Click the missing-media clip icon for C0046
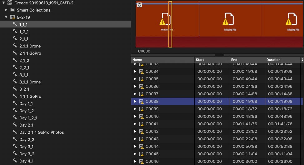304x165 pixels. pos(142,162)
